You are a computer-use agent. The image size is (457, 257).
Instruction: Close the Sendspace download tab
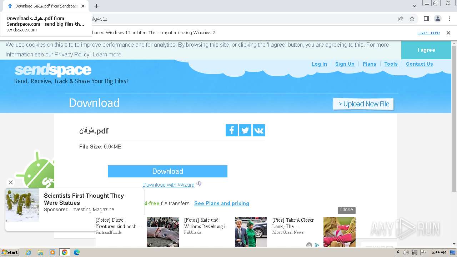click(x=83, y=6)
